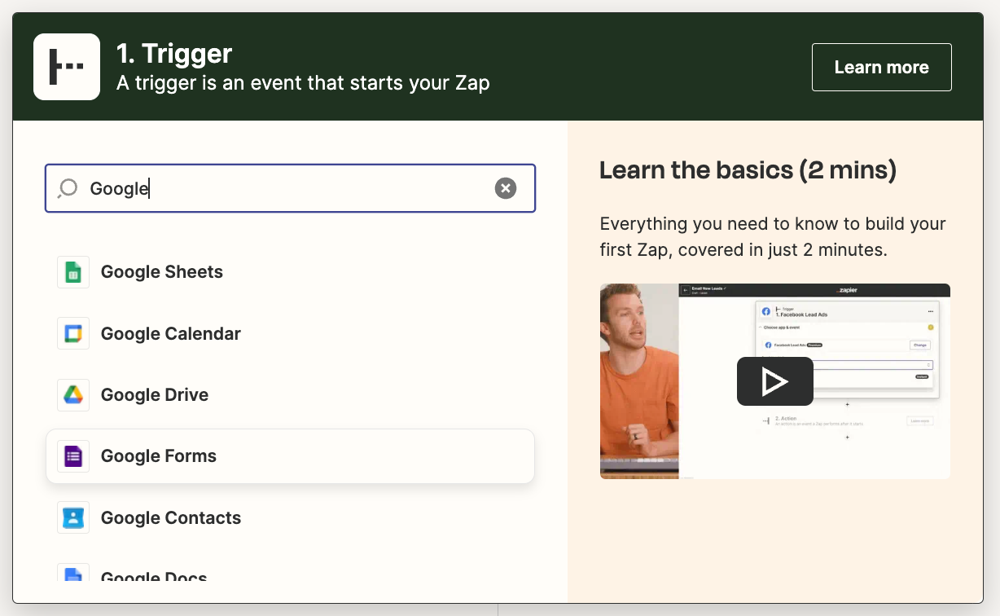
Task: Click the Google Calendar icon
Action: coord(73,333)
